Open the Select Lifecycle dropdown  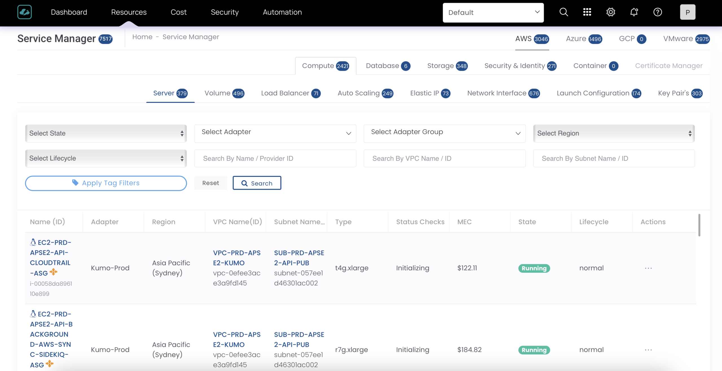pos(106,158)
